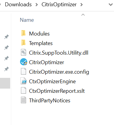Image resolution: width=114 pixels, height=125 pixels.
Task: Expand the chevron after Downloads in breadcrumb
Action: point(37,4)
